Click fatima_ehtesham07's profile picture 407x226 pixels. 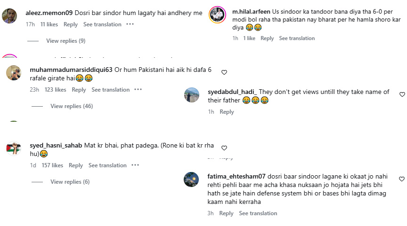192,179
